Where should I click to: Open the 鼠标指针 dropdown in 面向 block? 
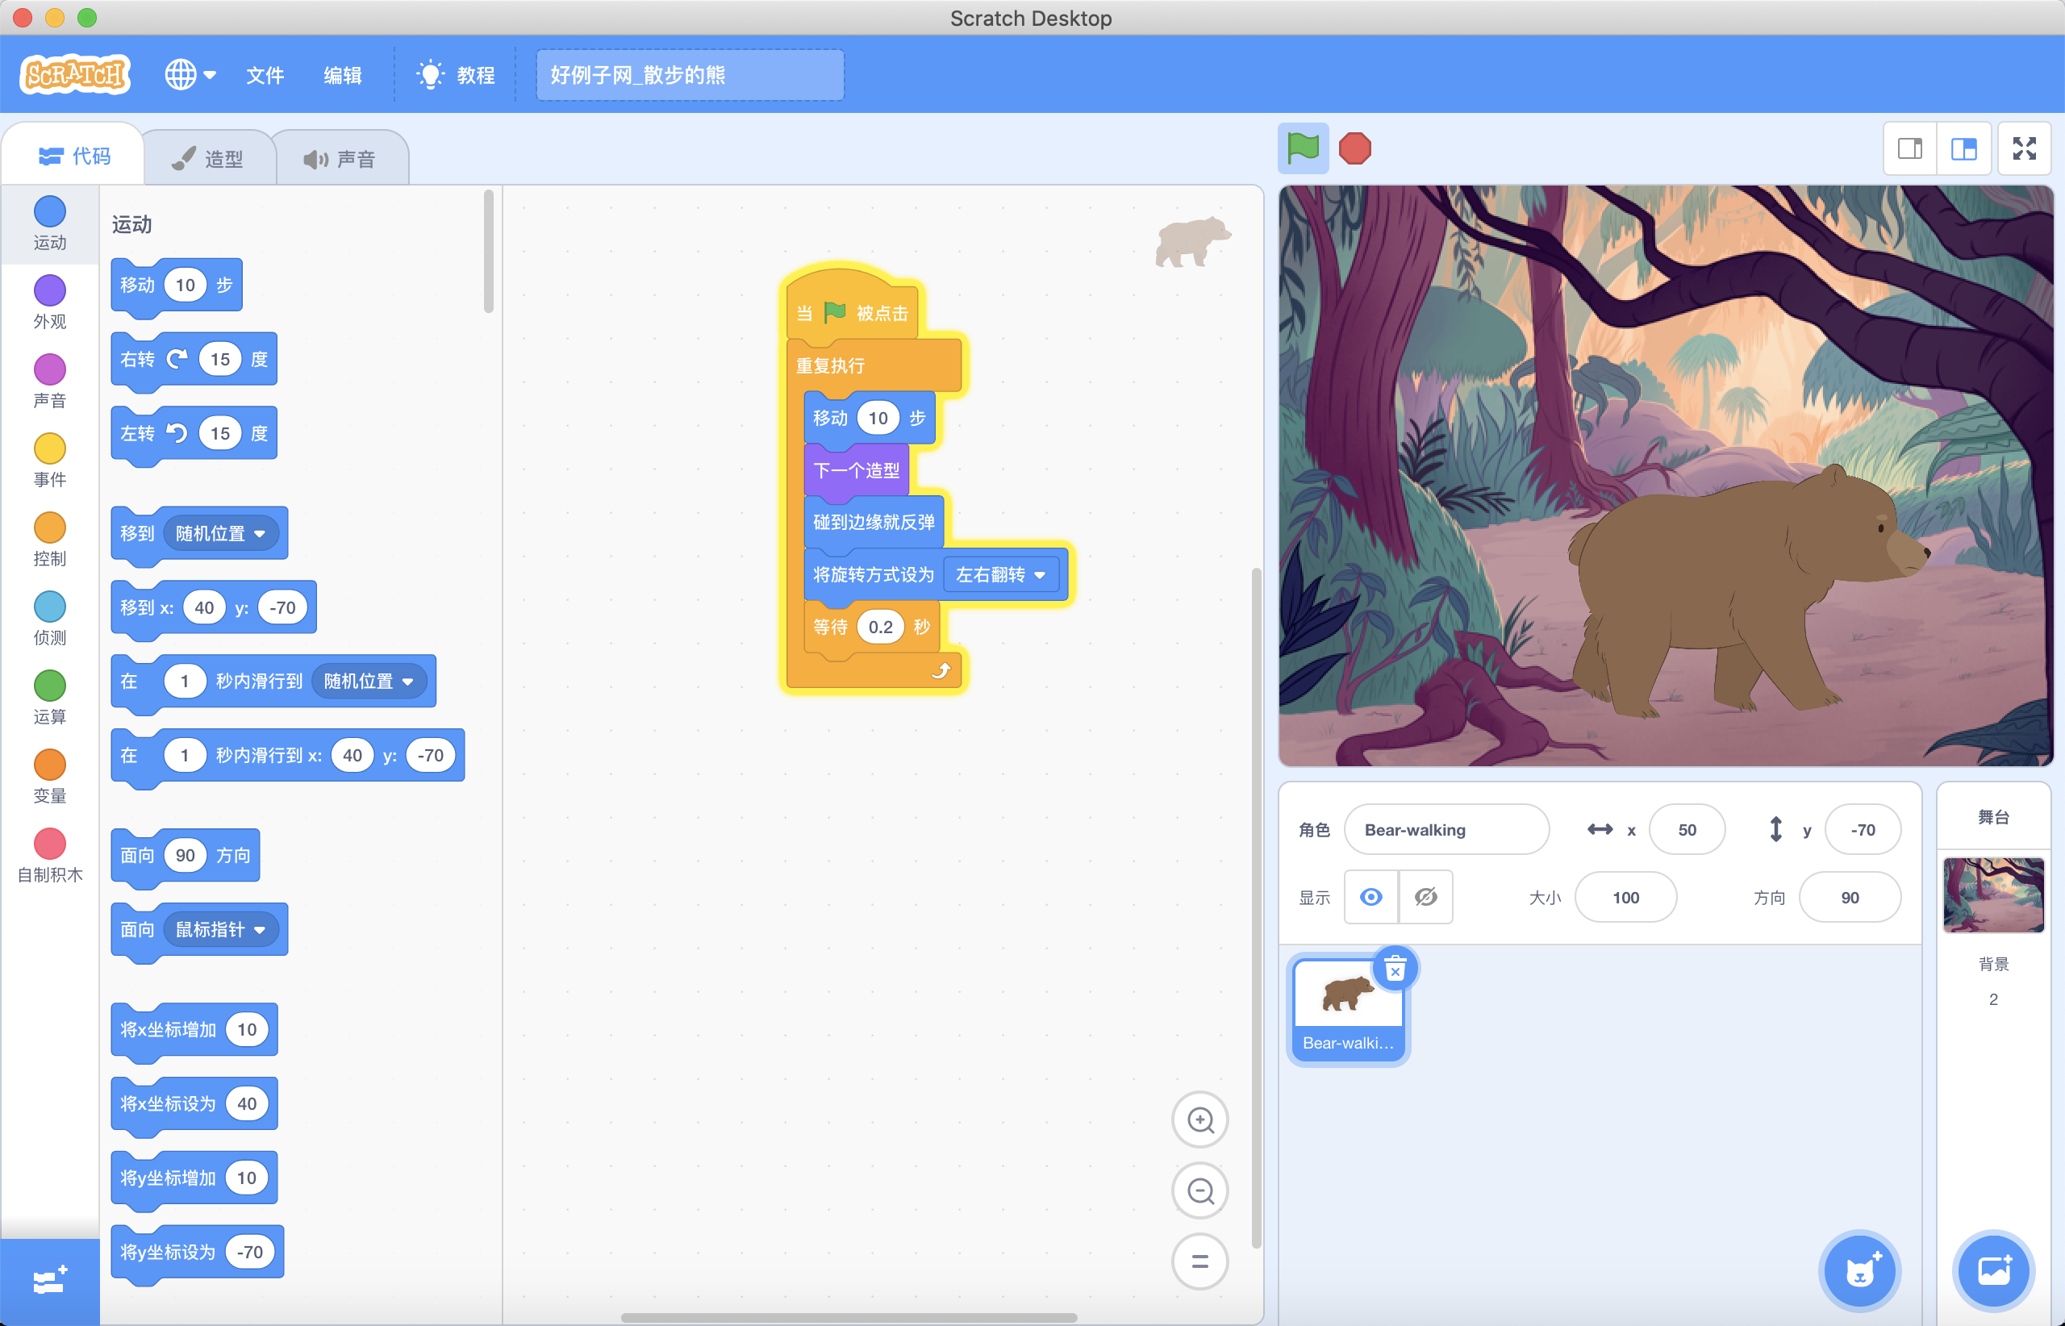click(x=220, y=929)
